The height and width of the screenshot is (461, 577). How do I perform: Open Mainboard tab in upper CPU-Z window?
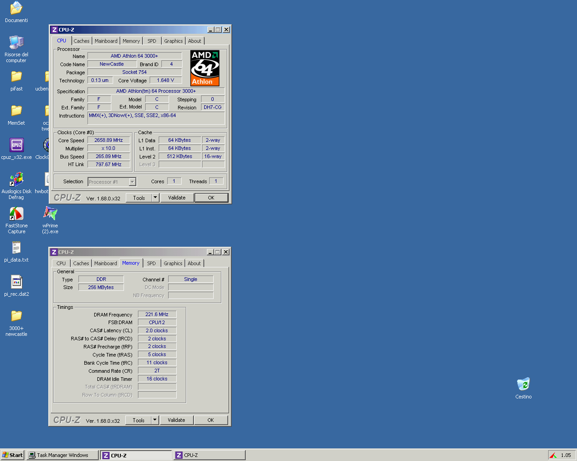[x=106, y=41]
